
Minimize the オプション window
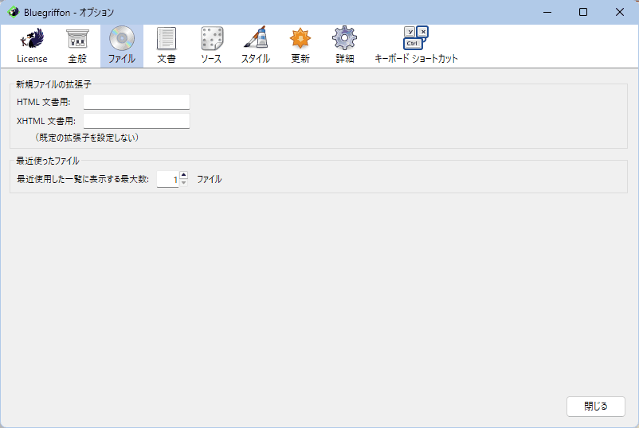click(547, 12)
